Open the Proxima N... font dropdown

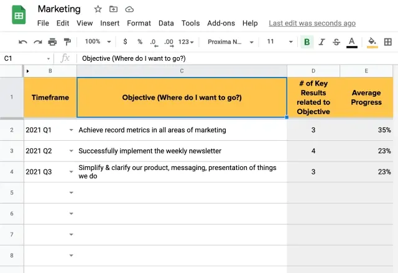click(x=231, y=42)
